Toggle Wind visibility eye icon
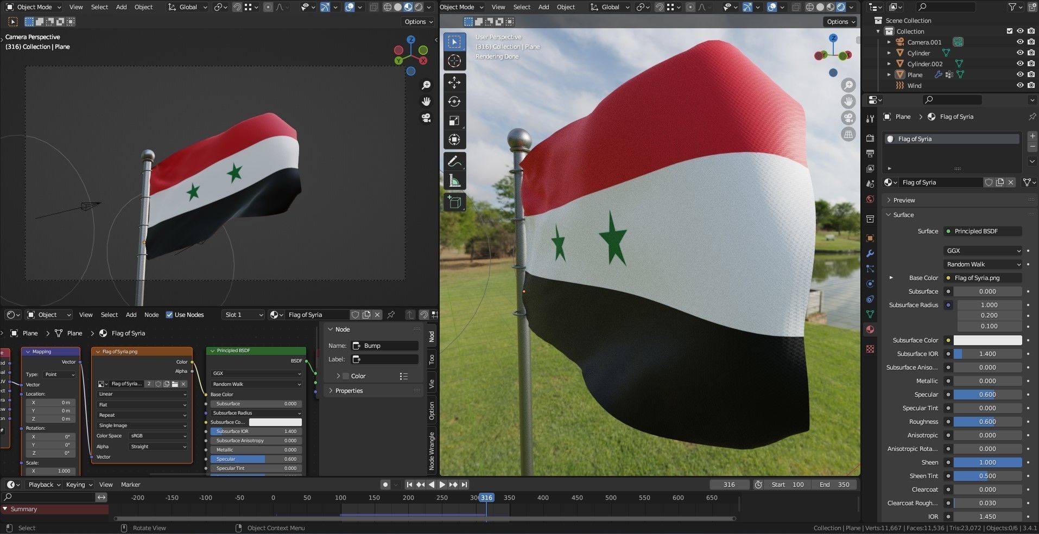Viewport: 1039px width, 534px height. [x=1020, y=86]
